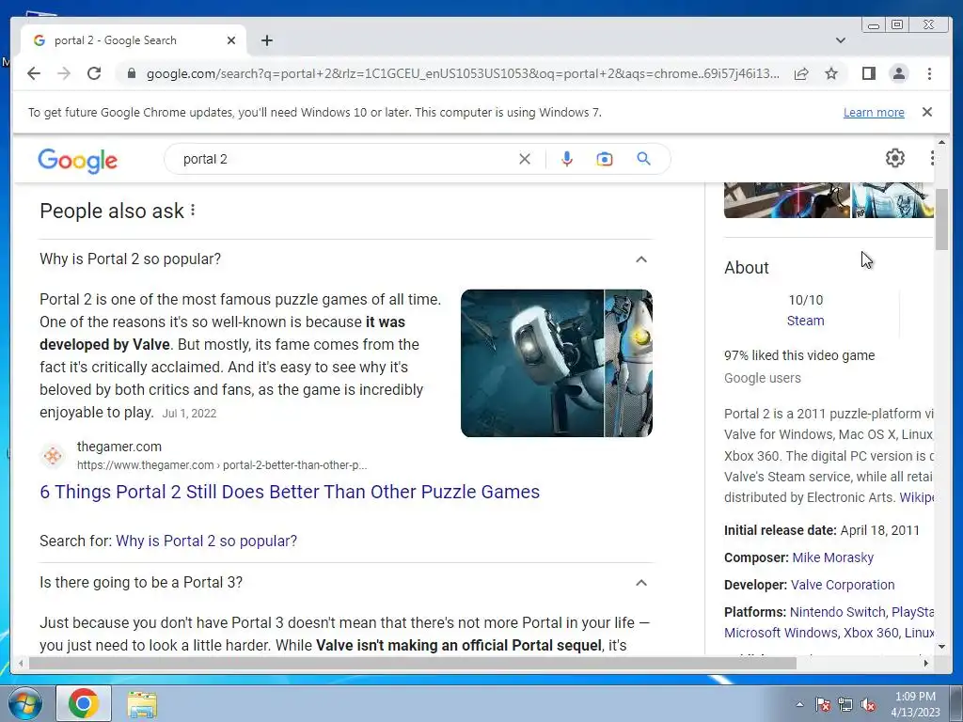Open the Learn more link about updates
Screen dimensions: 963x722
[x=874, y=113]
